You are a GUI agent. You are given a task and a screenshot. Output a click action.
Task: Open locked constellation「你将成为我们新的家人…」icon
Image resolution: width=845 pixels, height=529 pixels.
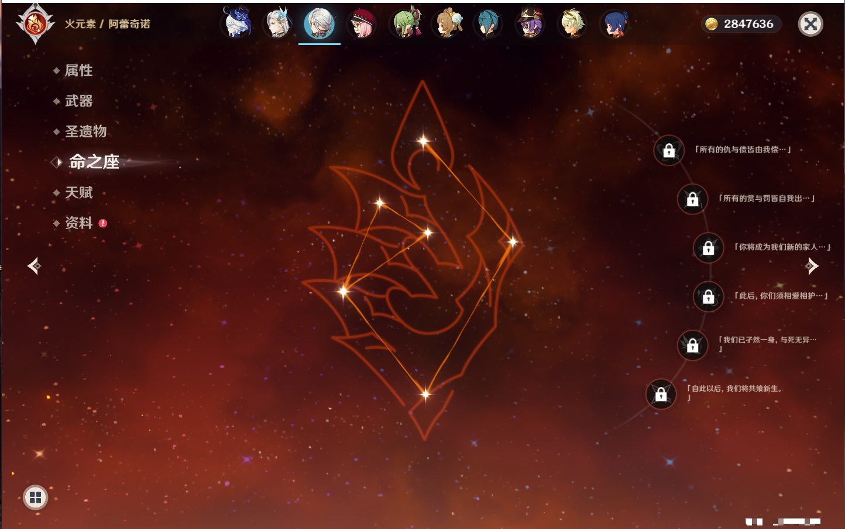tap(709, 247)
